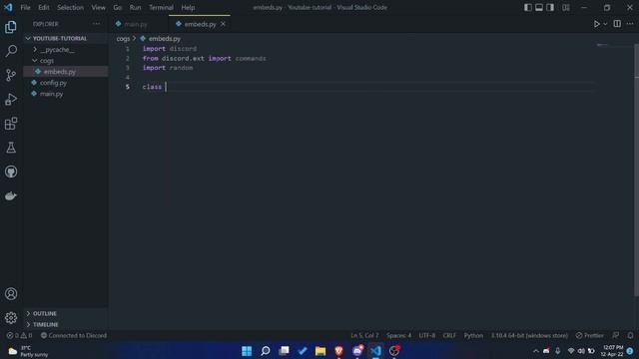Click the editor vertical scrollbar
This screenshot has width=639, height=359.
click(636, 170)
